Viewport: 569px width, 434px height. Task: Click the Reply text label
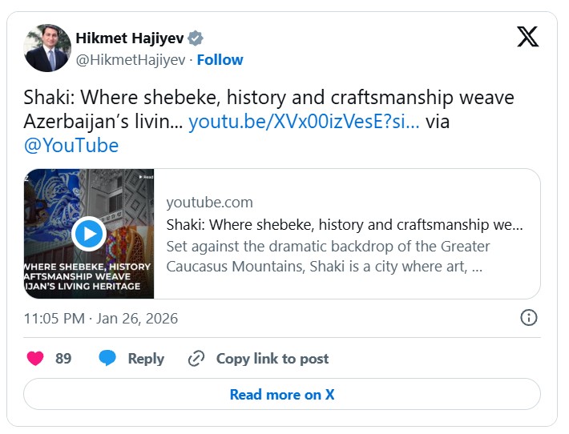click(x=146, y=359)
